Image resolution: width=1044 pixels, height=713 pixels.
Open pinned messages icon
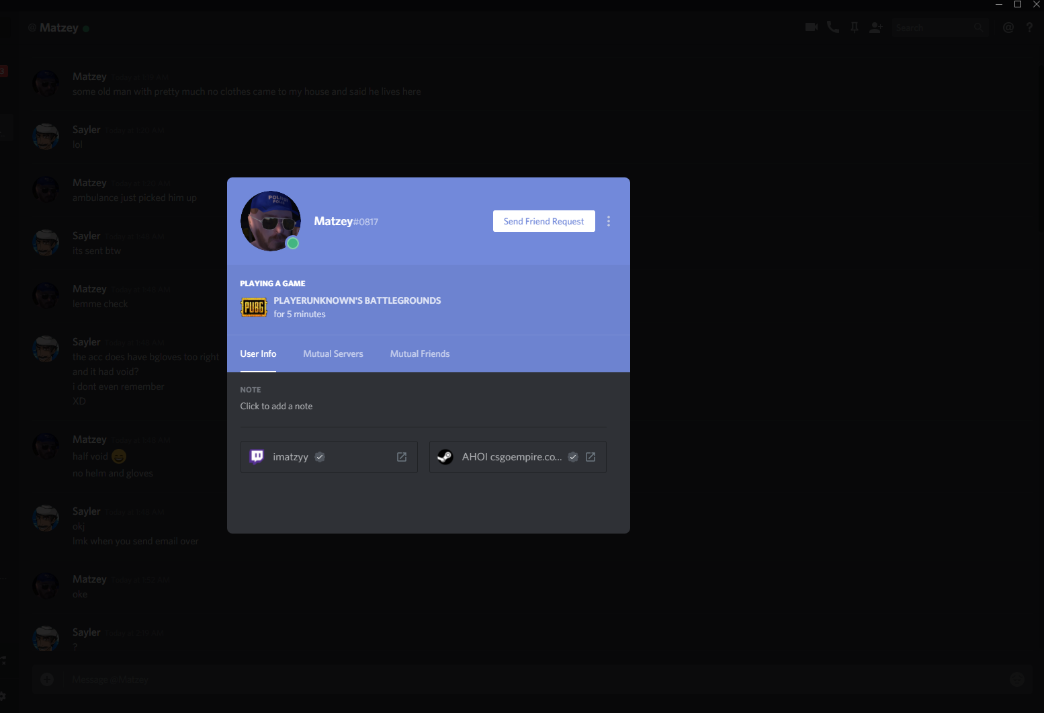[x=855, y=28]
